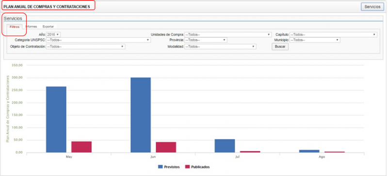Click the PLAN ANUAL DE COMPRAS Y CONTRATACIONES title
This screenshot has width=388, height=176.
pyautogui.click(x=47, y=7)
